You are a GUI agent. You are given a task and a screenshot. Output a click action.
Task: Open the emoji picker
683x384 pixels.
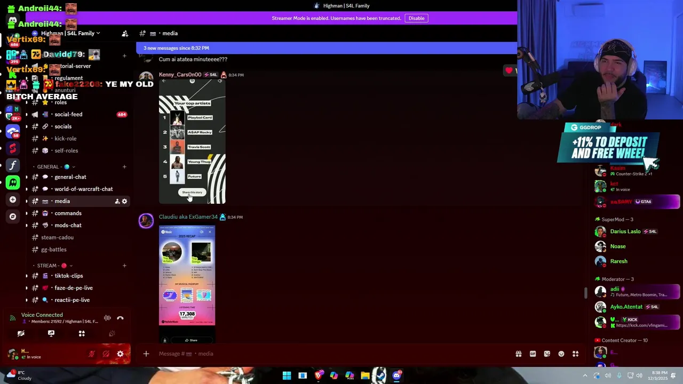561,354
